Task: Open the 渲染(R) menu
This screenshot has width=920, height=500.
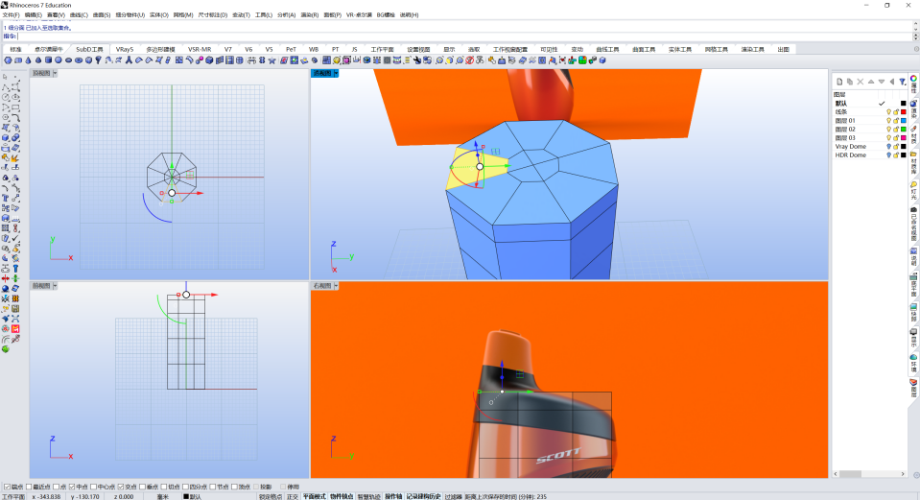Action: click(309, 14)
